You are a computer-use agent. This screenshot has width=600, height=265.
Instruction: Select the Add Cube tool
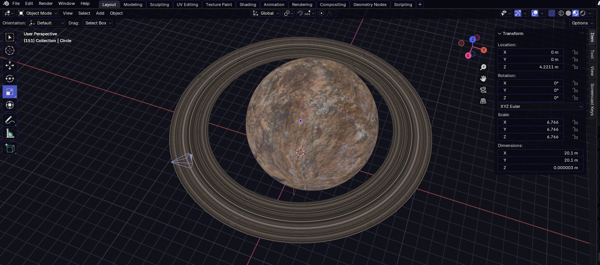point(10,148)
